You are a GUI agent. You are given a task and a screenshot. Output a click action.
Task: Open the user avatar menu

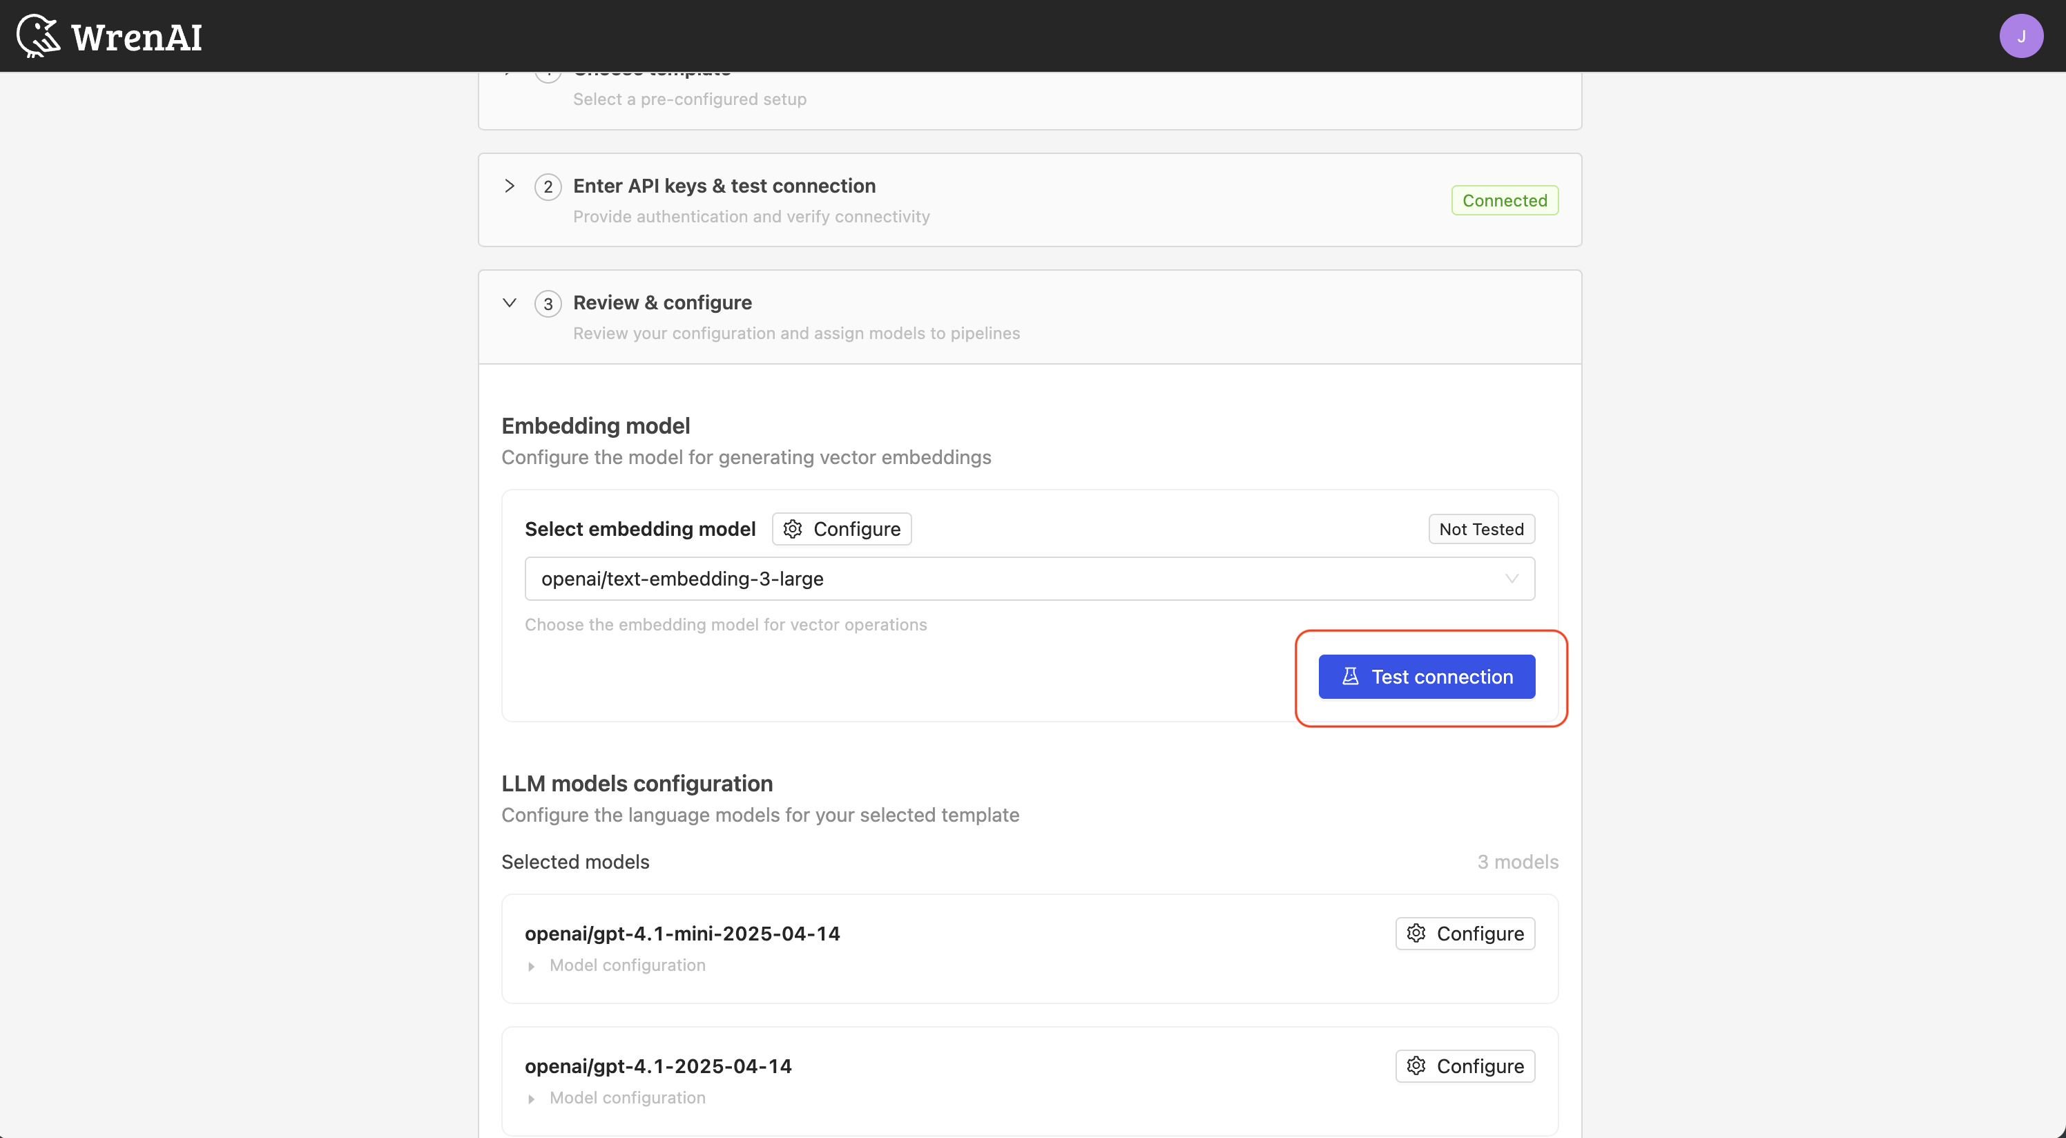pyautogui.click(x=2021, y=35)
